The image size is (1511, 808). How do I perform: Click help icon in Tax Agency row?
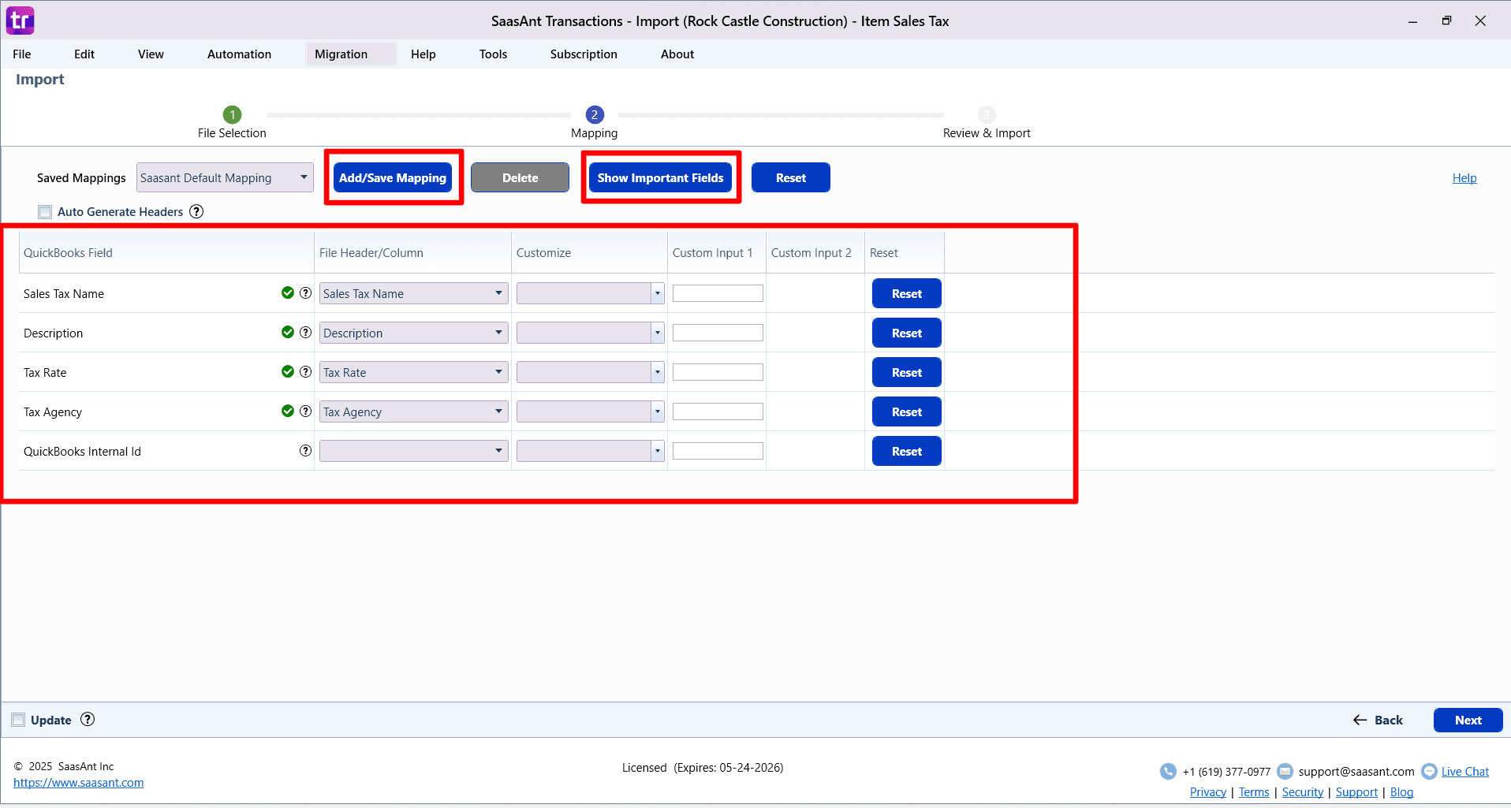tap(305, 411)
